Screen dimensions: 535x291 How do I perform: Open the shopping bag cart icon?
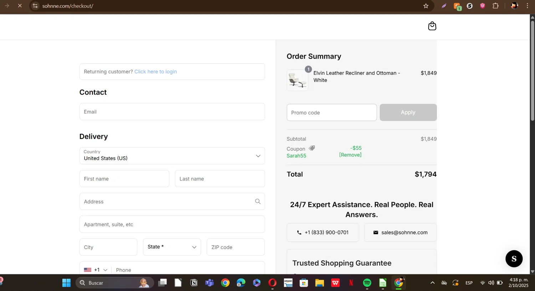(x=432, y=26)
